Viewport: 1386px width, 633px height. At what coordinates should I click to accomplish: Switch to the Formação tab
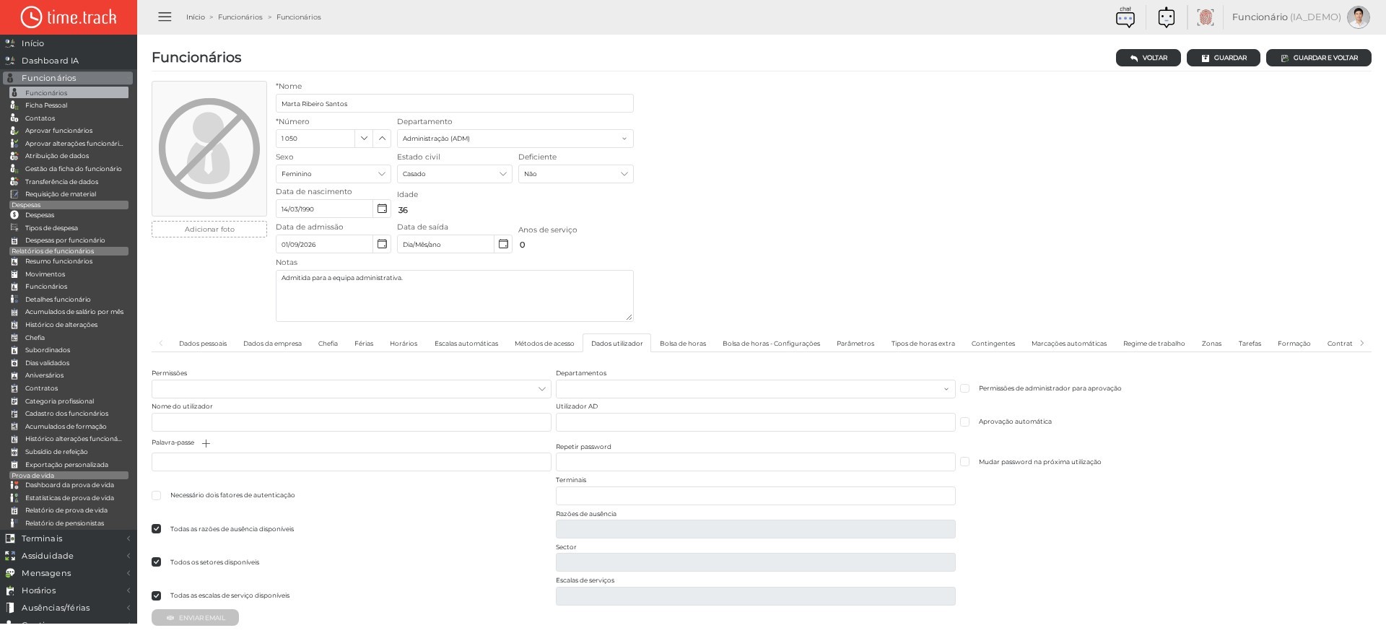coord(1294,344)
